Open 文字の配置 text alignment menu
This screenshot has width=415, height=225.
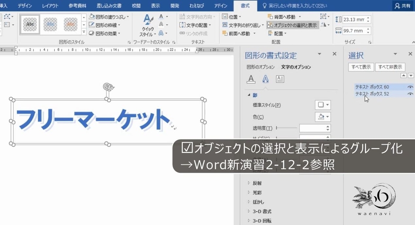[195, 25]
